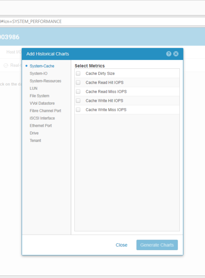Click the Close link in dialog footer
The image size is (205, 278).
[121, 245]
